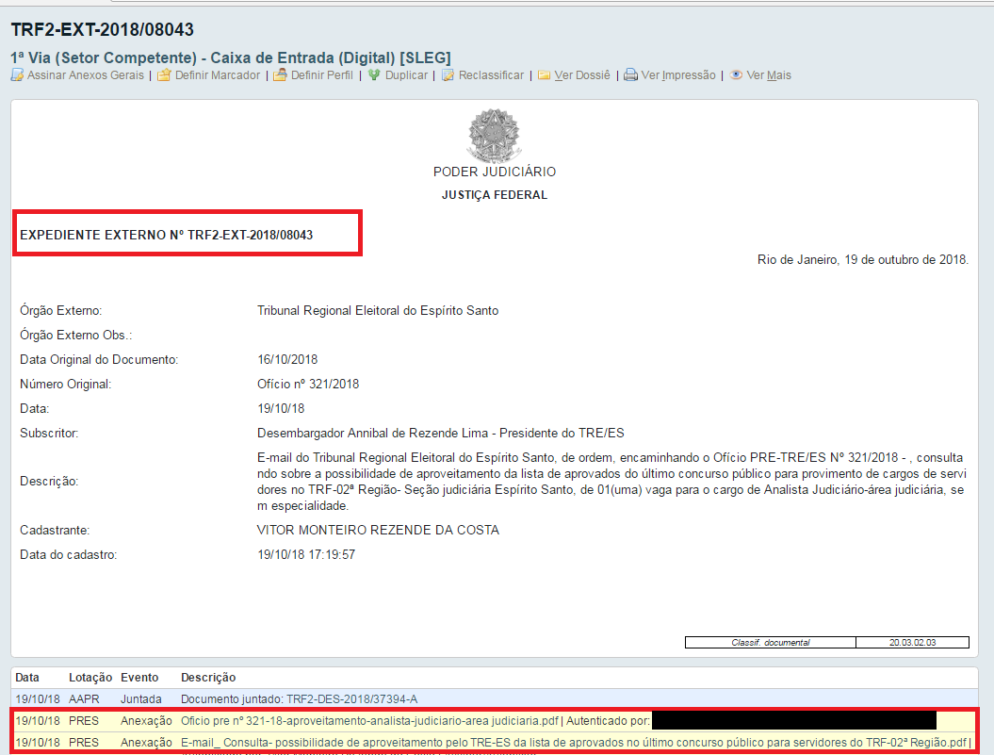Open the Reclassificar text link
994x755 pixels.
pos(491,75)
